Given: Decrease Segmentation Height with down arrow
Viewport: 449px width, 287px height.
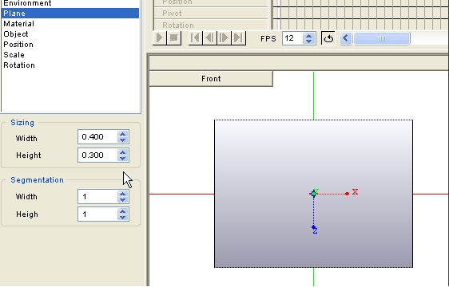Looking at the screenshot, I should (x=123, y=218).
